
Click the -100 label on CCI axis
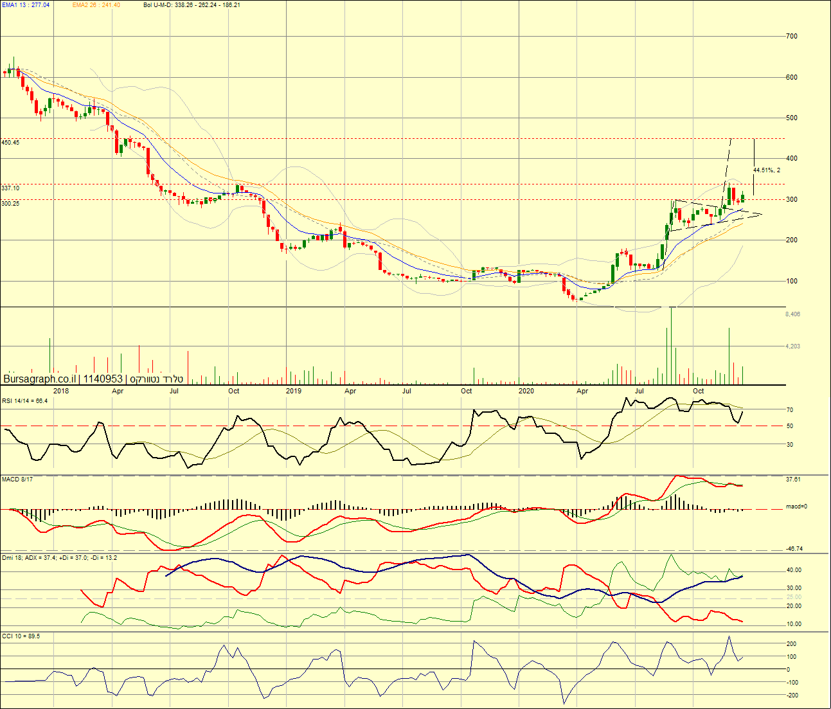coord(792,682)
